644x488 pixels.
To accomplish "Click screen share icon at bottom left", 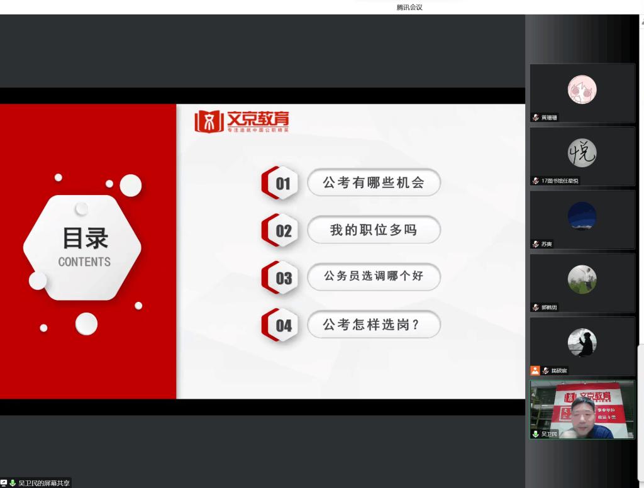I will click(x=4, y=483).
